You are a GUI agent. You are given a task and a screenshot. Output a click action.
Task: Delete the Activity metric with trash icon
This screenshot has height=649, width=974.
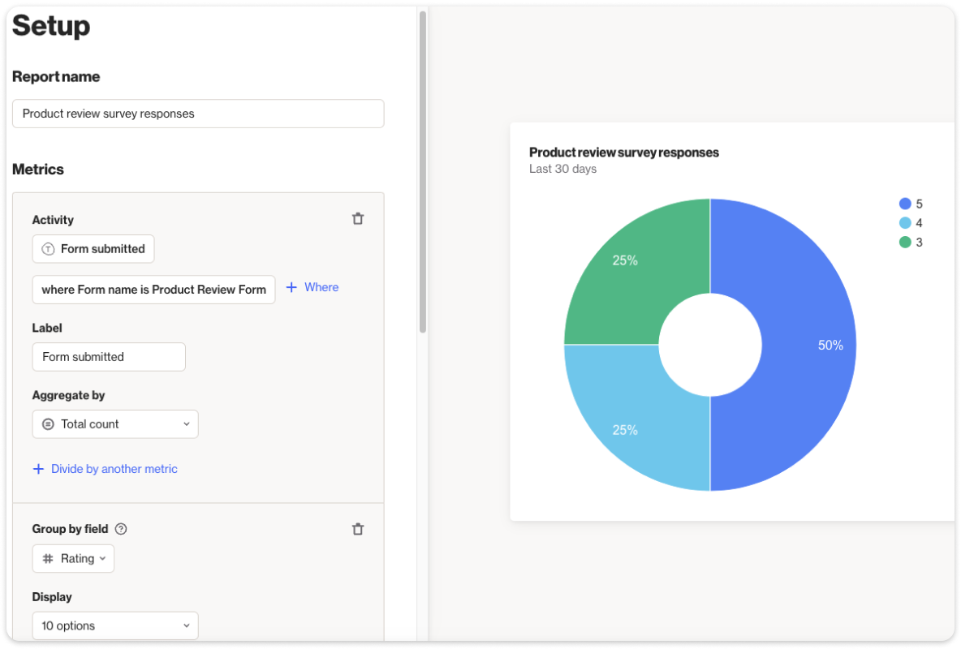[358, 219]
